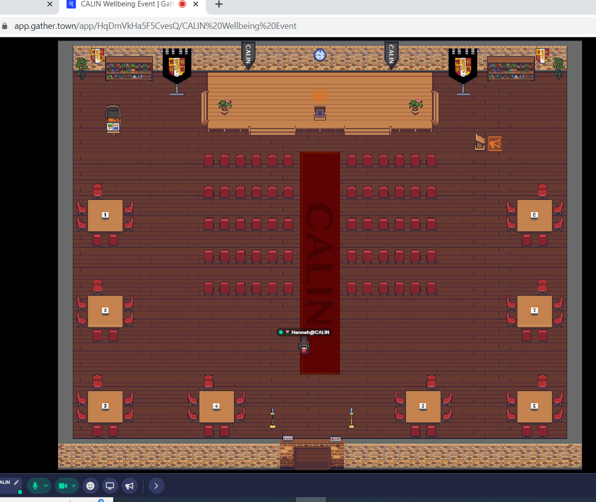This screenshot has width=596, height=502.
Task: Click the orange spotlight tile on the stage
Action: 320,96
